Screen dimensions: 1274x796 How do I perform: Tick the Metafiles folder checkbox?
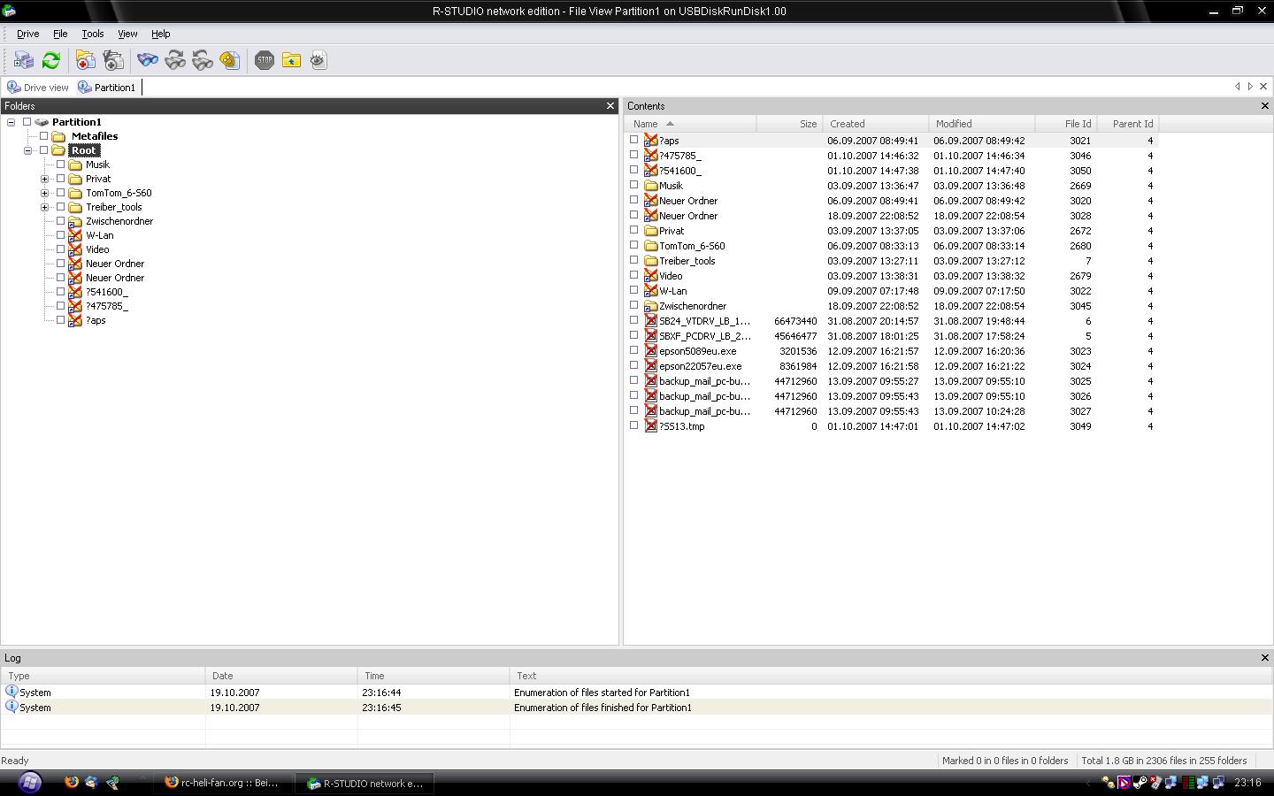point(44,136)
